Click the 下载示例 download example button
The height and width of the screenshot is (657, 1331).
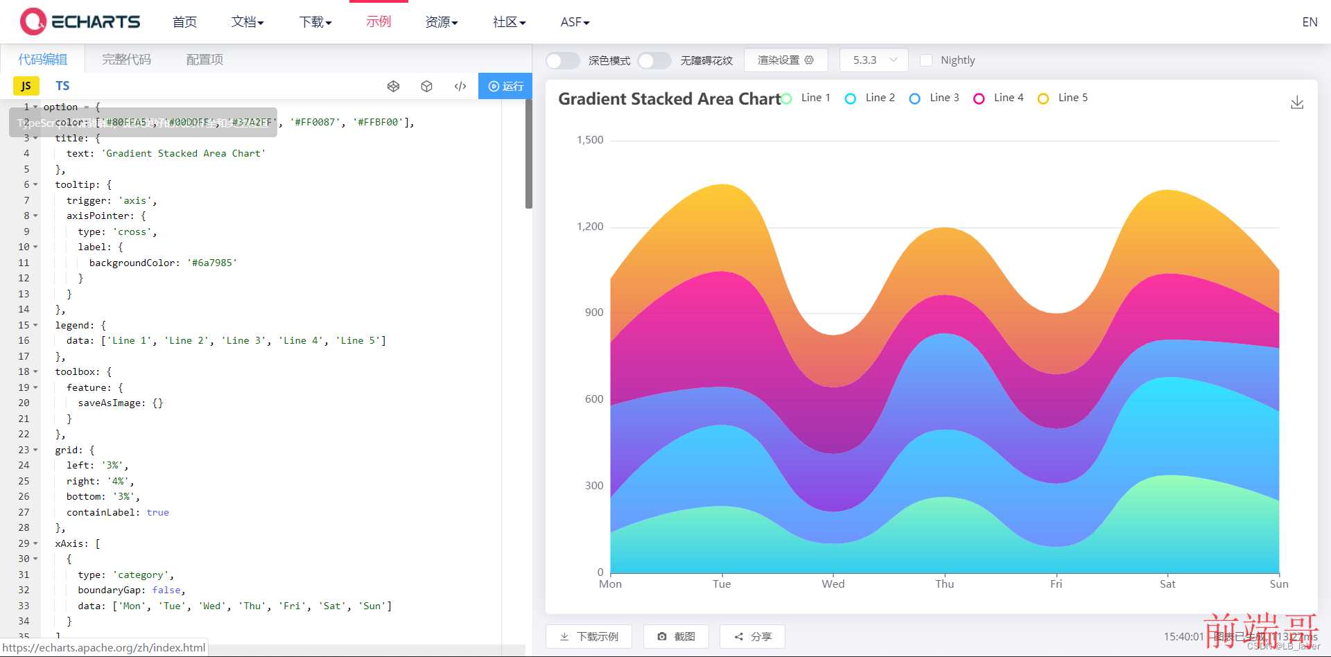[x=589, y=636]
